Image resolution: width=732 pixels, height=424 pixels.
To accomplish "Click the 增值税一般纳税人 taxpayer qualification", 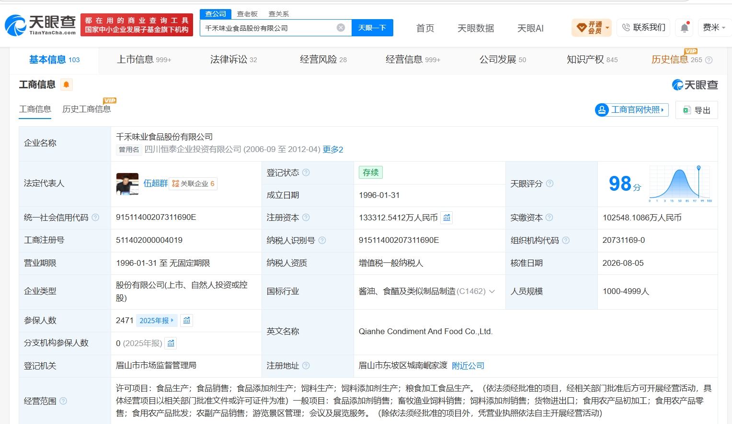I will tap(391, 263).
